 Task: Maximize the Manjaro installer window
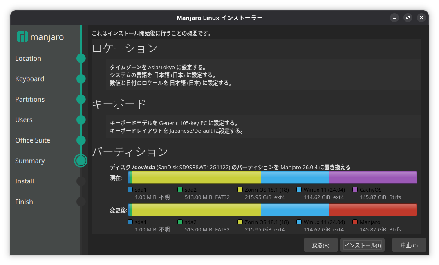coord(408,18)
